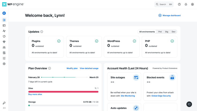
Task: Switch to the Prd environment filter
Action: 160,32
